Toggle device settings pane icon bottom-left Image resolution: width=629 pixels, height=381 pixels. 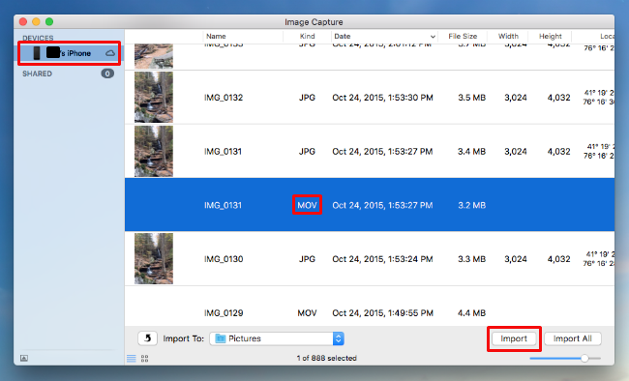pos(24,358)
